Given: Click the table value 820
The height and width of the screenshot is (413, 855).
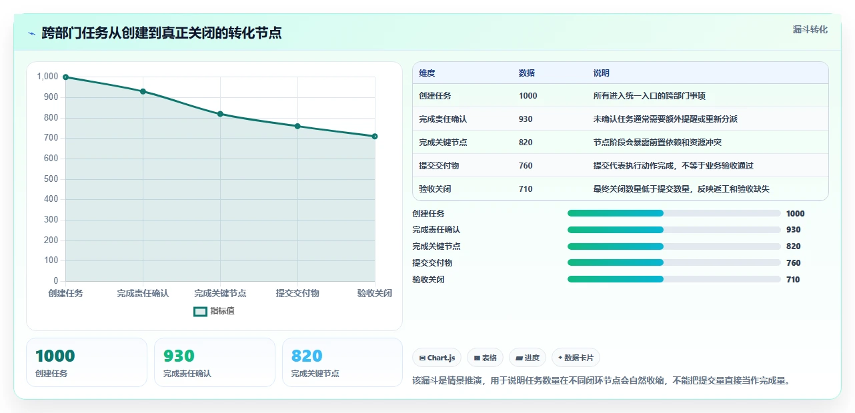Looking at the screenshot, I should (526, 143).
